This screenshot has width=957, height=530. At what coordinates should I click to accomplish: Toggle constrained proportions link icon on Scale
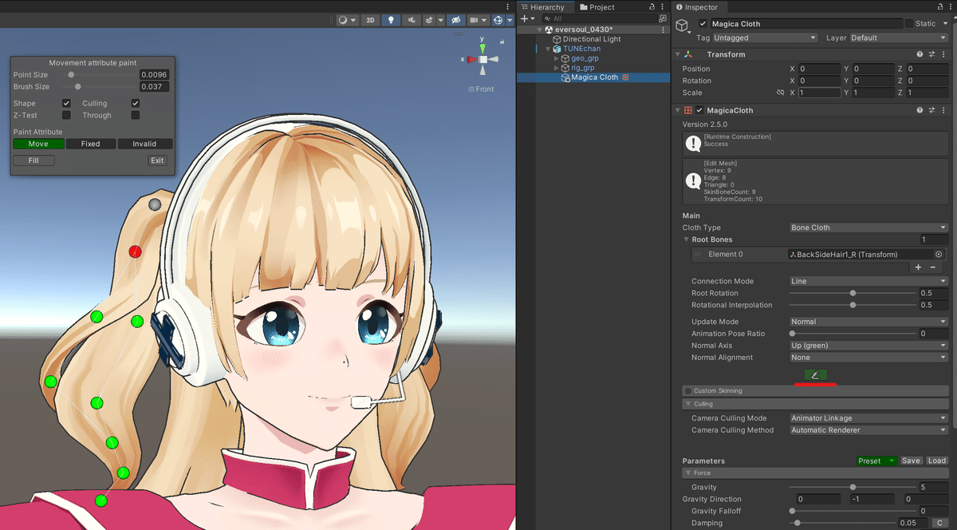coord(781,93)
